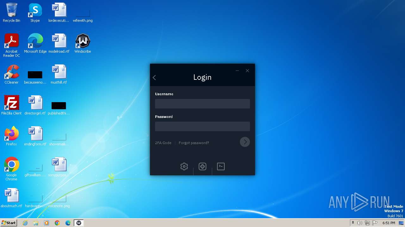Close the Windscribe login window
Image resolution: width=405 pixels, height=227 pixels.
click(x=247, y=71)
